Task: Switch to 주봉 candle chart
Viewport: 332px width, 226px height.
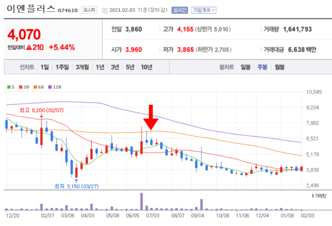Action: click(262, 67)
